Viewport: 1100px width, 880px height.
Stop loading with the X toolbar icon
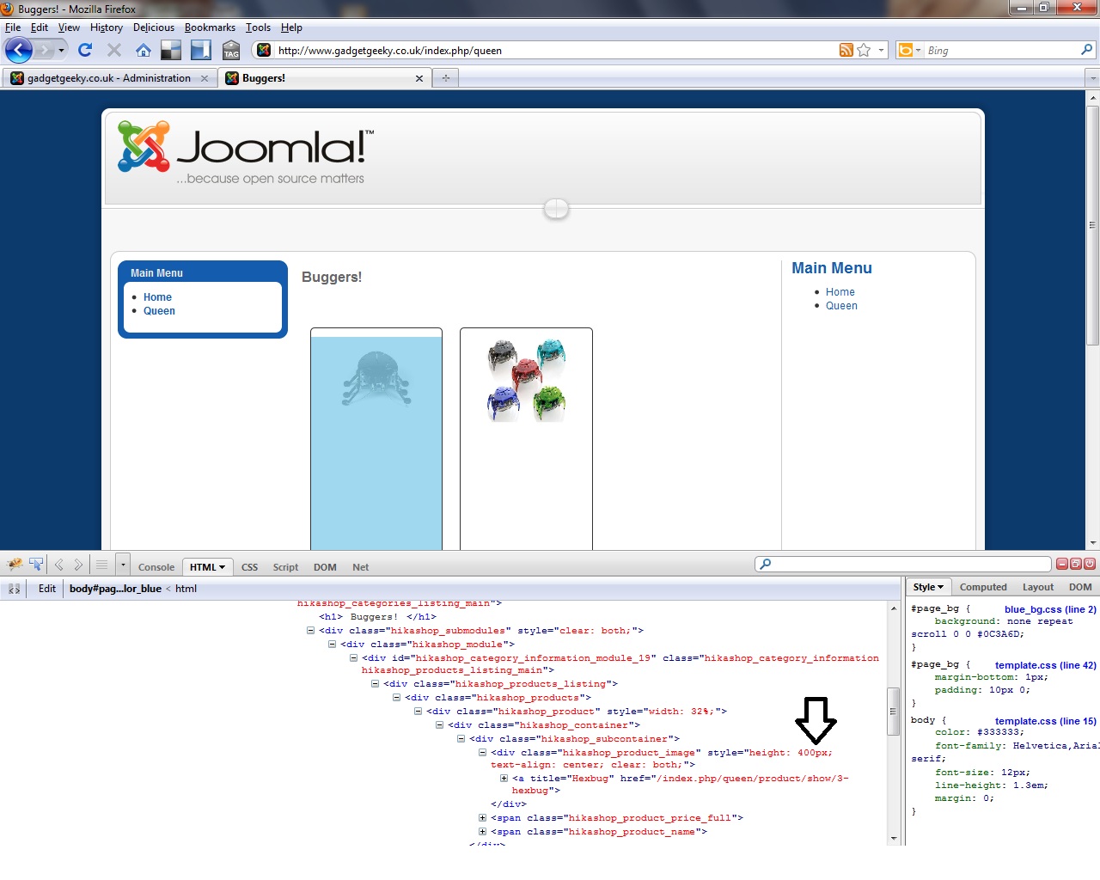pos(114,50)
